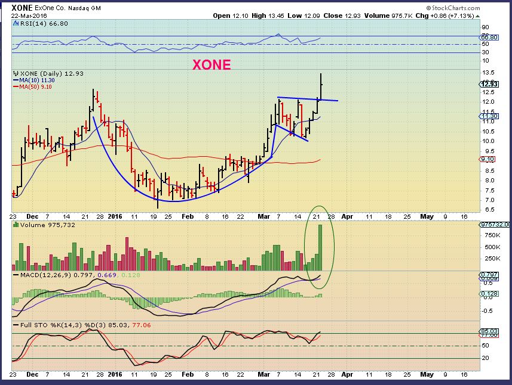Click the 20 level on stochastic axis

(485, 358)
